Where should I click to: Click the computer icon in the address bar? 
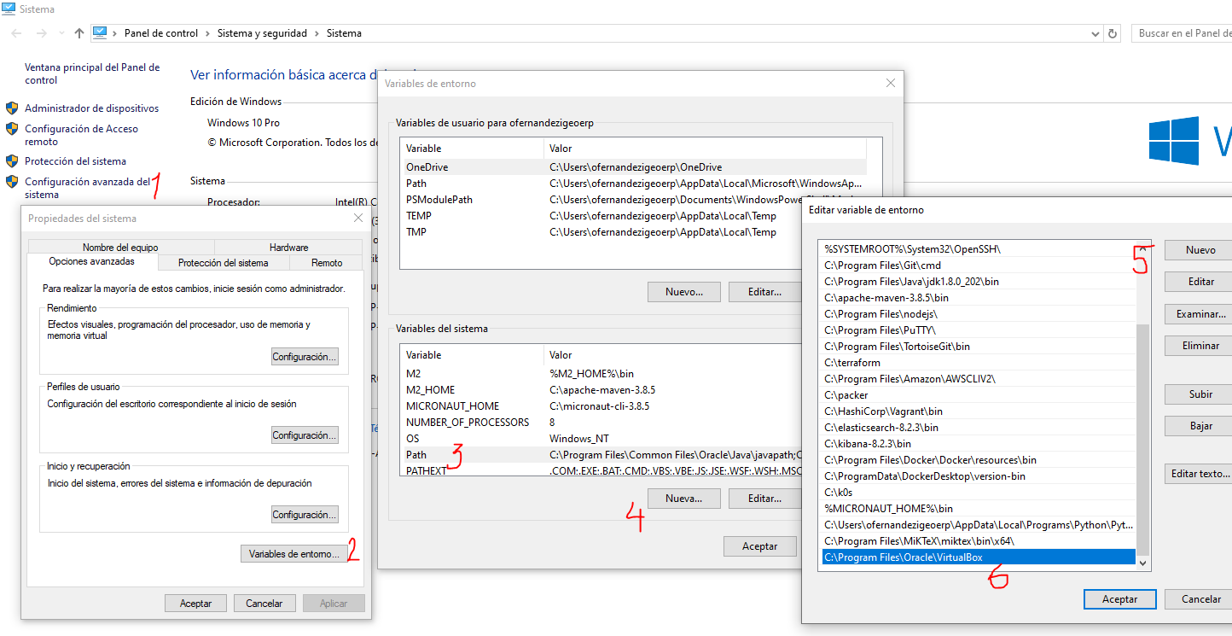(100, 33)
